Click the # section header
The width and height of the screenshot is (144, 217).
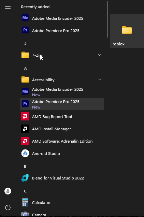[25, 44]
